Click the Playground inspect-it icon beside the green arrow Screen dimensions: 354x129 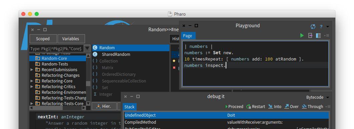coord(310,36)
